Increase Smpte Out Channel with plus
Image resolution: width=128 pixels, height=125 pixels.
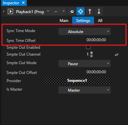(x=91, y=53)
